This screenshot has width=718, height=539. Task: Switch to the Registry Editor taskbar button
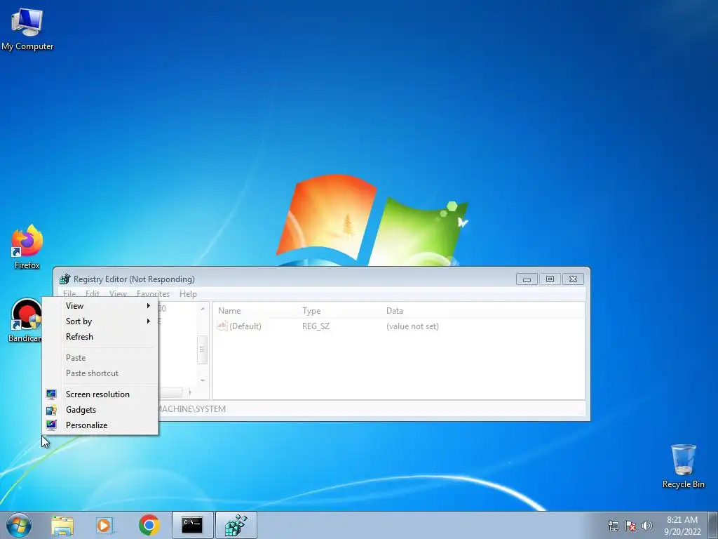pos(236,525)
